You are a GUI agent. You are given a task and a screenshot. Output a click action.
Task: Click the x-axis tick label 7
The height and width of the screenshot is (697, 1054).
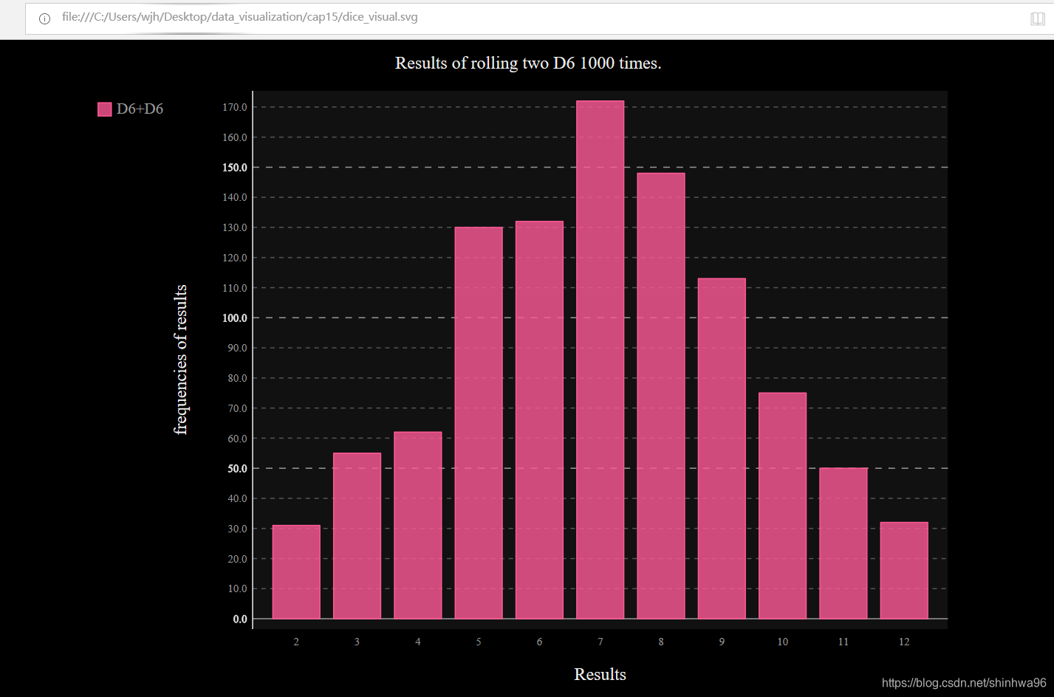pos(600,642)
